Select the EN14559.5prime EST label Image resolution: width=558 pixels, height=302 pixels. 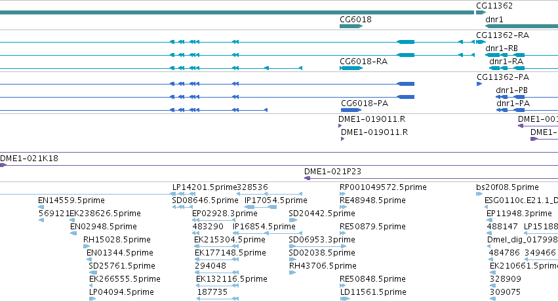coord(71,200)
